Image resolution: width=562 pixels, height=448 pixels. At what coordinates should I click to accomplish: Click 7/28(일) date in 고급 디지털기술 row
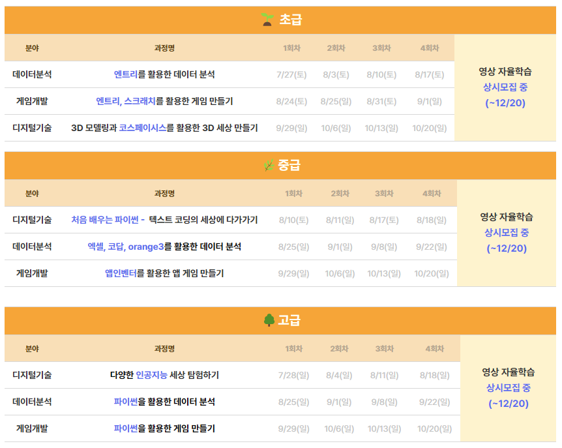pos(293,376)
